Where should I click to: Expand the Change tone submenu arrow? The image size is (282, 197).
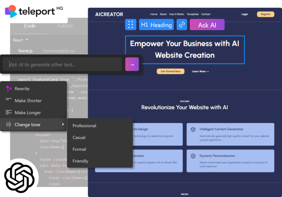point(63,124)
